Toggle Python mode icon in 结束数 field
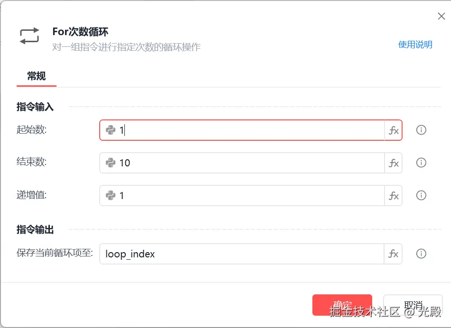 111,163
